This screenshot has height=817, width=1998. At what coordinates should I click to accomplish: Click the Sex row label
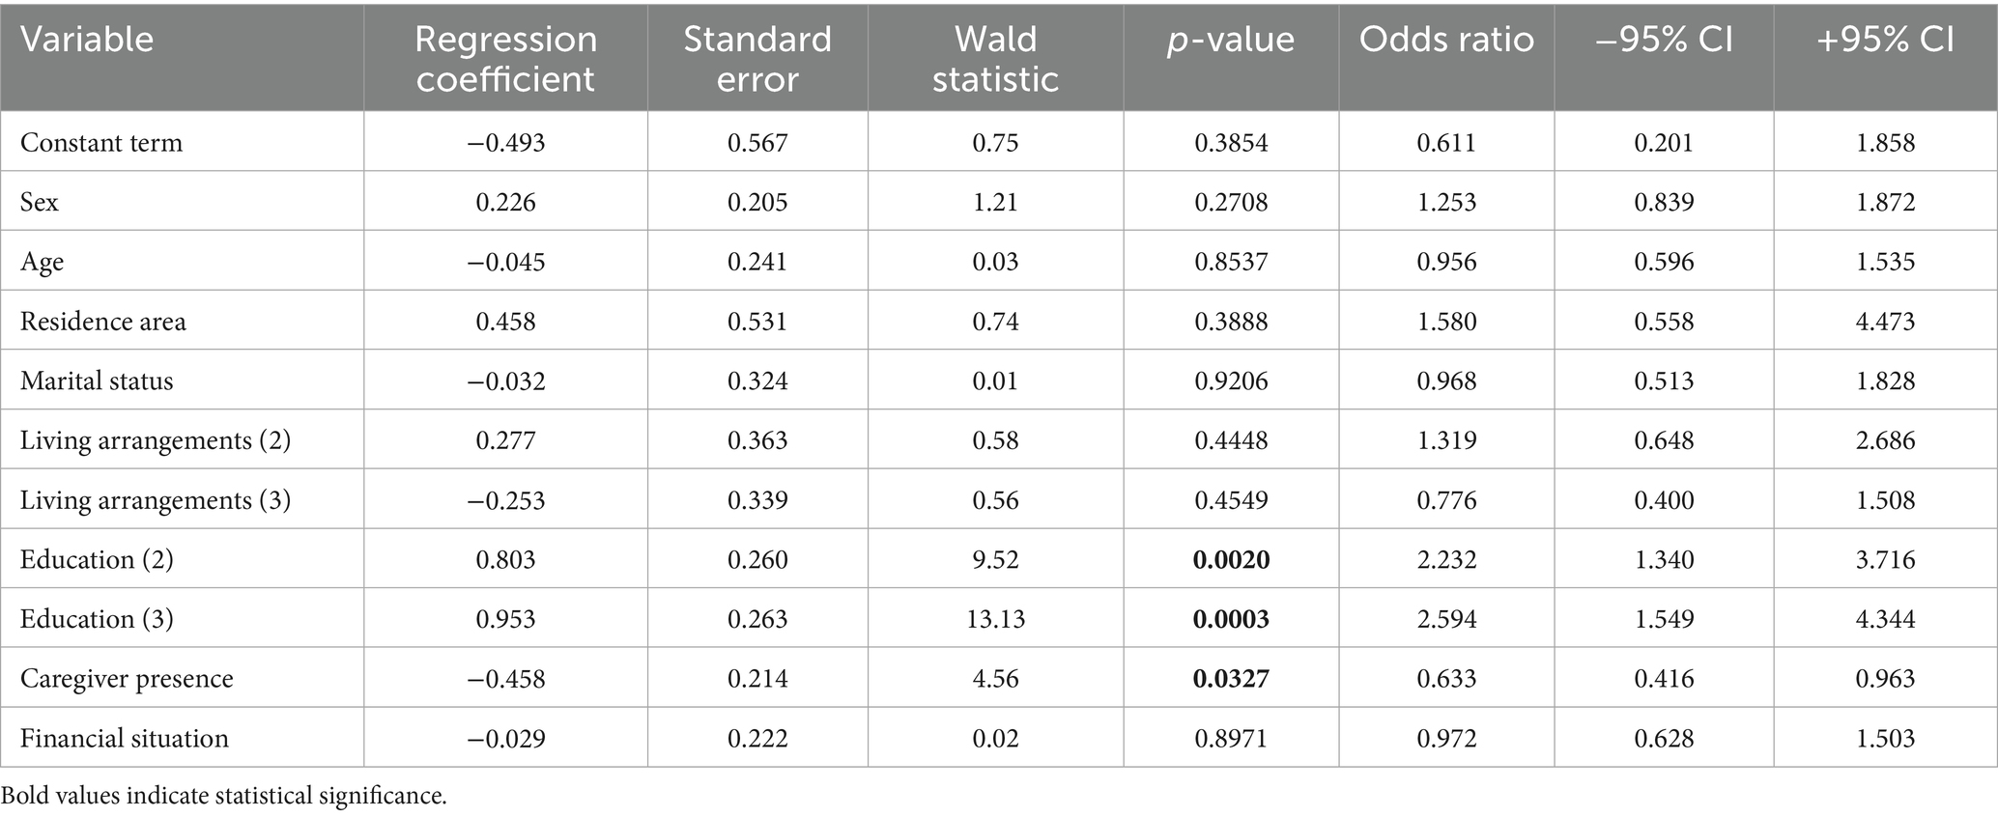(40, 202)
